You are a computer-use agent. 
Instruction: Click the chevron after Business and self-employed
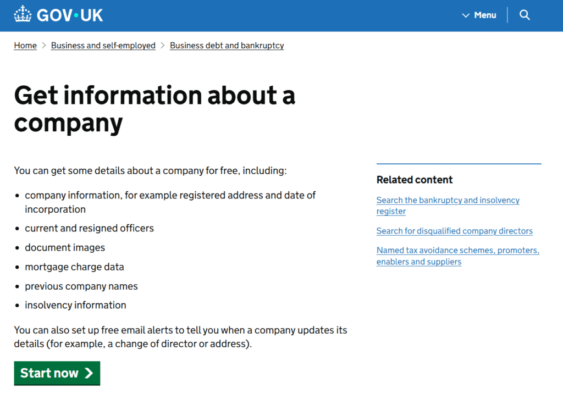point(163,46)
